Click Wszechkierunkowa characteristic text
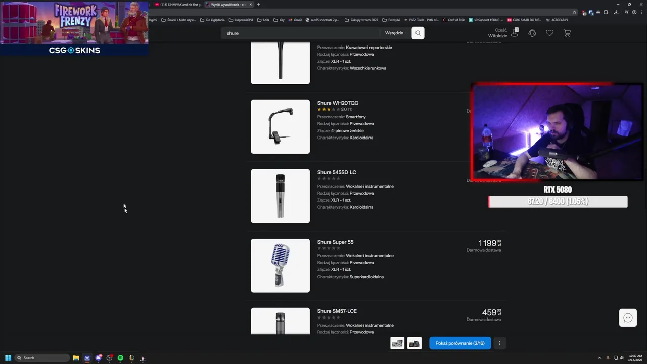Image resolution: width=647 pixels, height=364 pixels. point(368,68)
